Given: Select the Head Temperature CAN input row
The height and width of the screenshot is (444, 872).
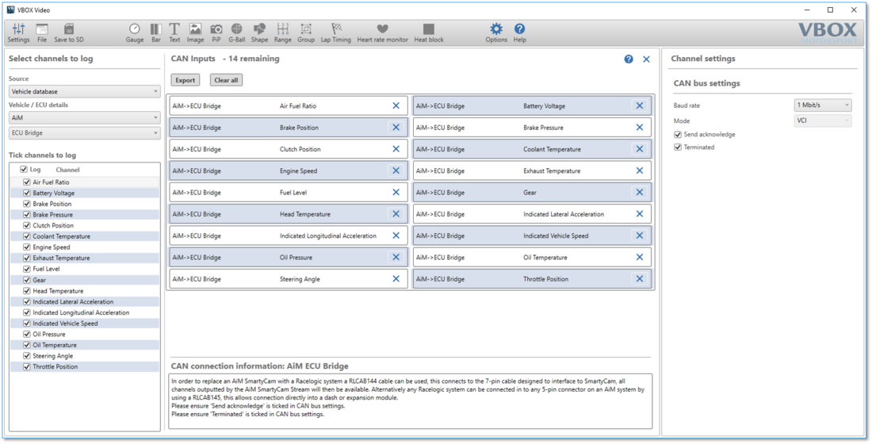Looking at the screenshot, I should pos(288,214).
